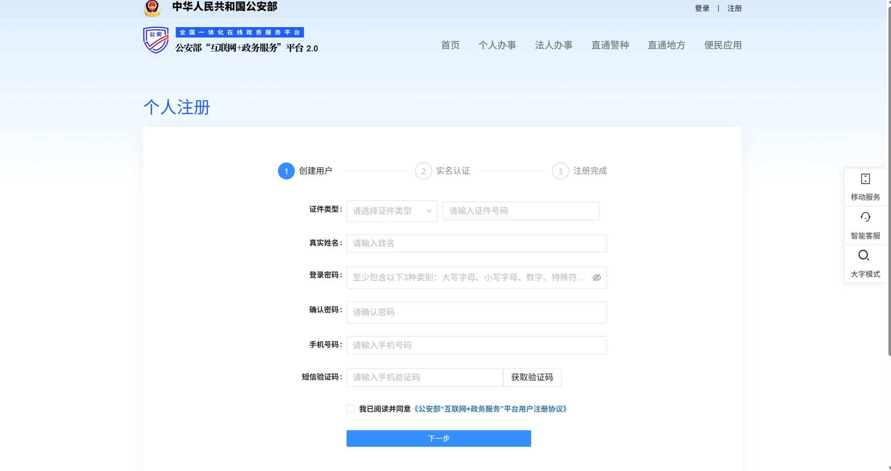Open the platform user registration agreement link
891x471 pixels.
(490, 409)
